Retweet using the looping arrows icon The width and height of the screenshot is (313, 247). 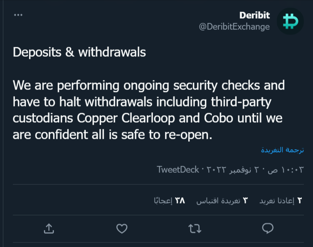tap(195, 229)
